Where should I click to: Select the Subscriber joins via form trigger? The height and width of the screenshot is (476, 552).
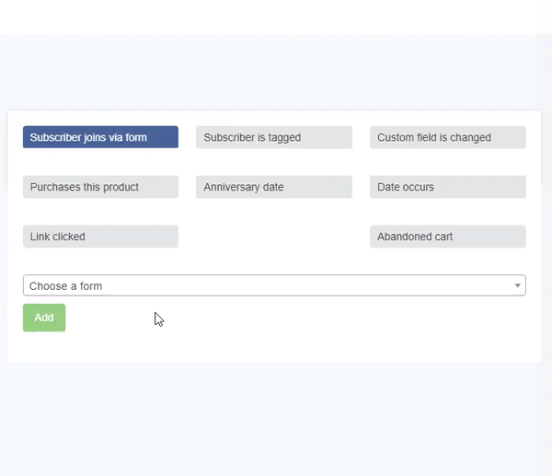click(x=100, y=137)
